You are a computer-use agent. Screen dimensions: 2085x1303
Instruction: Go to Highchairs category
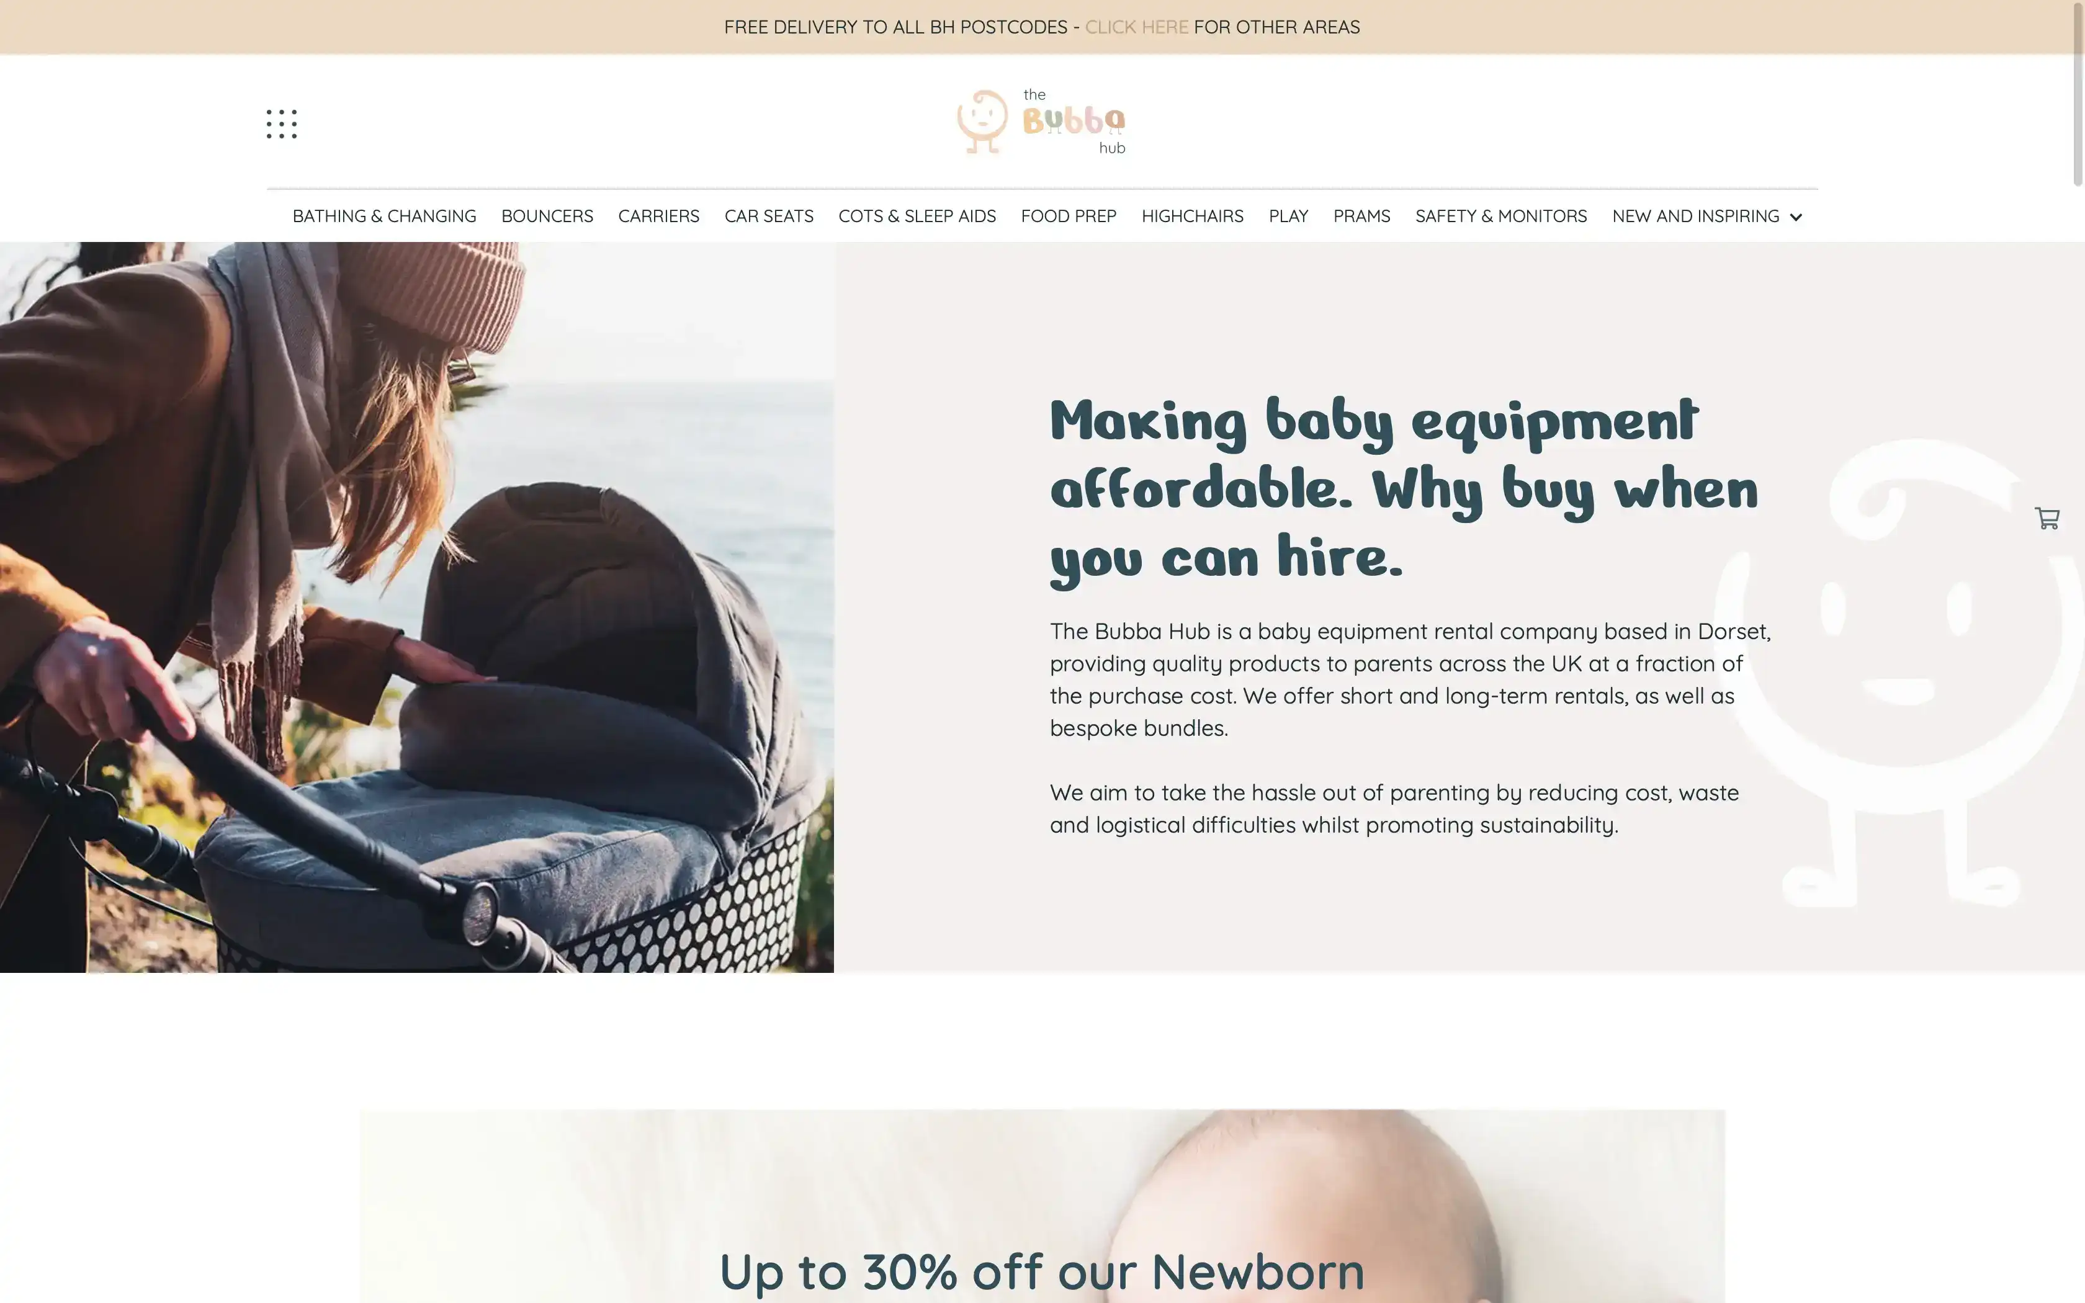(x=1193, y=217)
